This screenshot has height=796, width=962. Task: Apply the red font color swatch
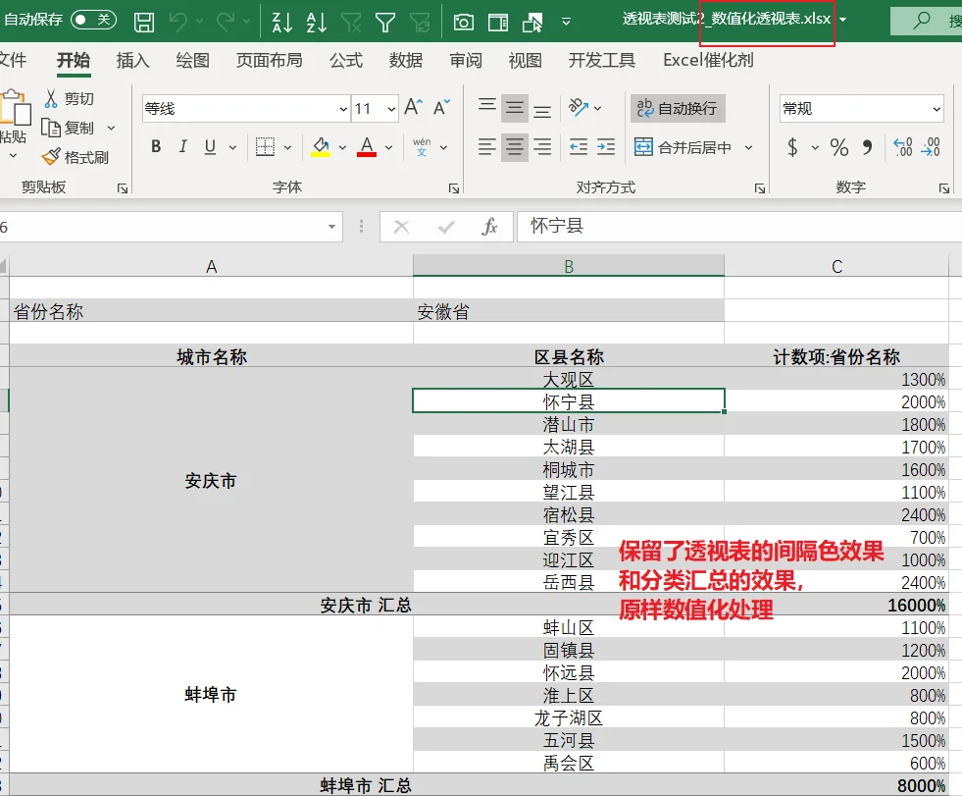[367, 147]
